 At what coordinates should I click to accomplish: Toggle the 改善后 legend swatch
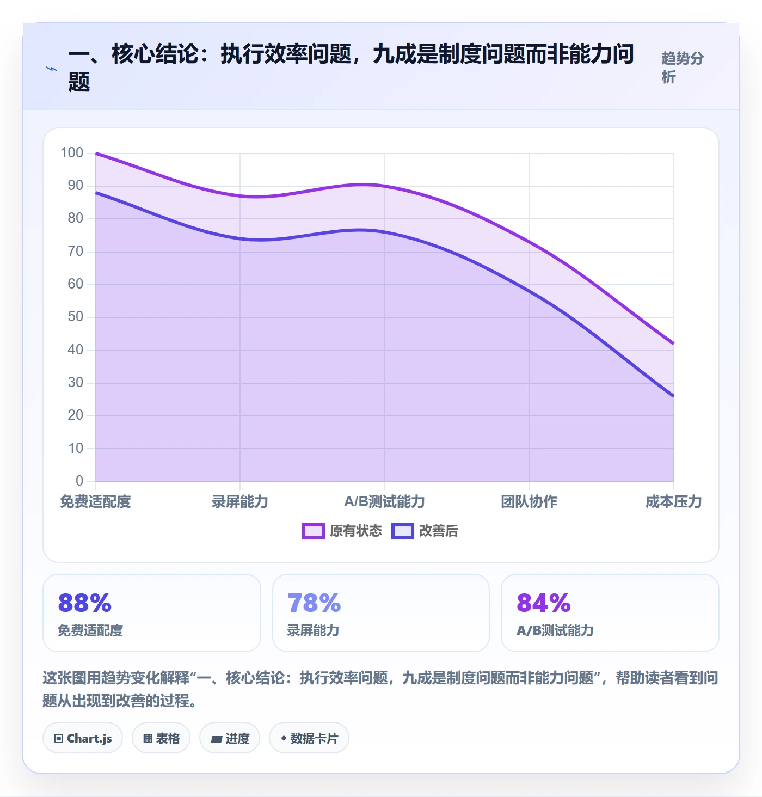[x=403, y=531]
